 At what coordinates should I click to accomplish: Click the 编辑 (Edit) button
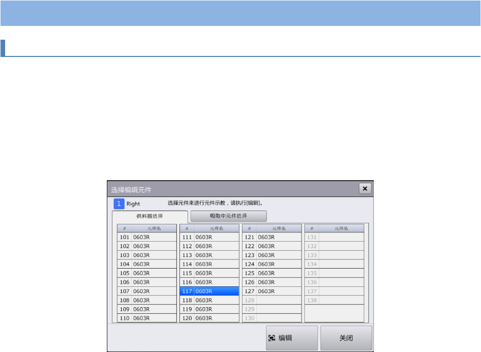[x=291, y=338]
